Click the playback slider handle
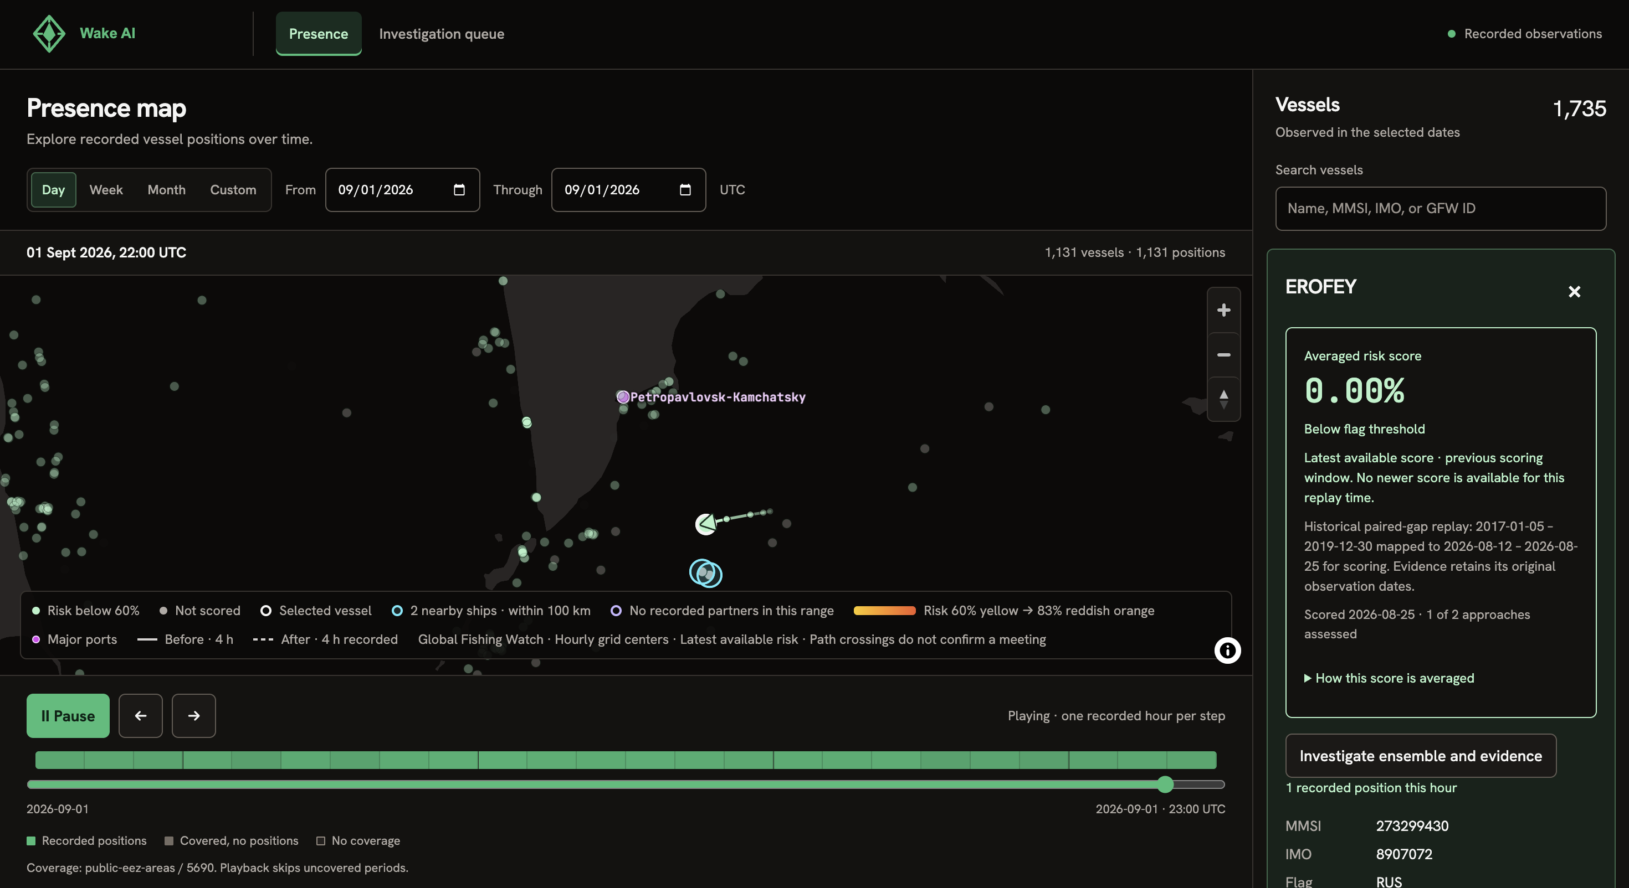 point(1165,784)
